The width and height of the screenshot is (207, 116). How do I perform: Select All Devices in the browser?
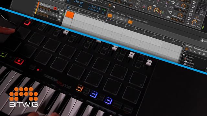tap(189, 57)
